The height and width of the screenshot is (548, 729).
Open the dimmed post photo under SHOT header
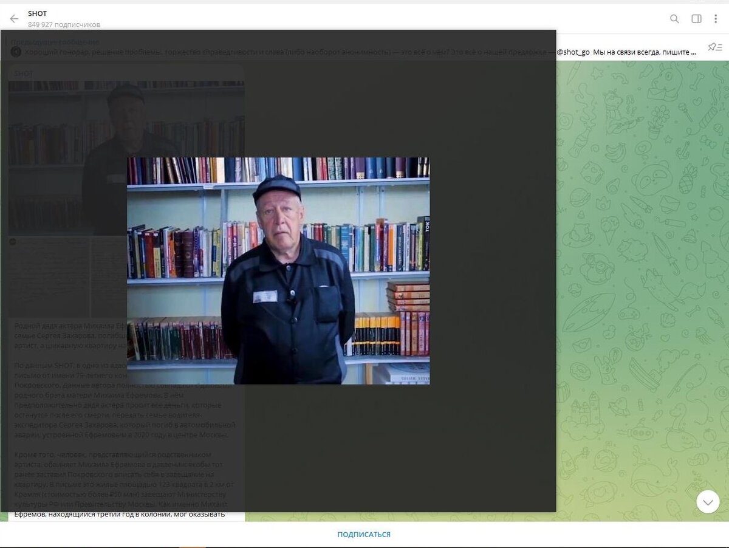tap(126, 158)
